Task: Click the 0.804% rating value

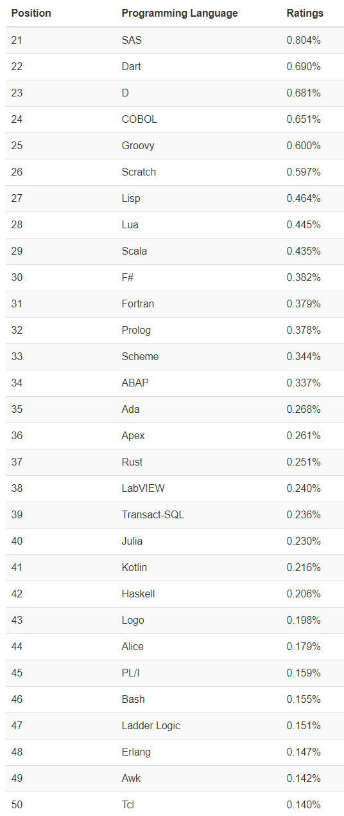Action: [x=304, y=40]
